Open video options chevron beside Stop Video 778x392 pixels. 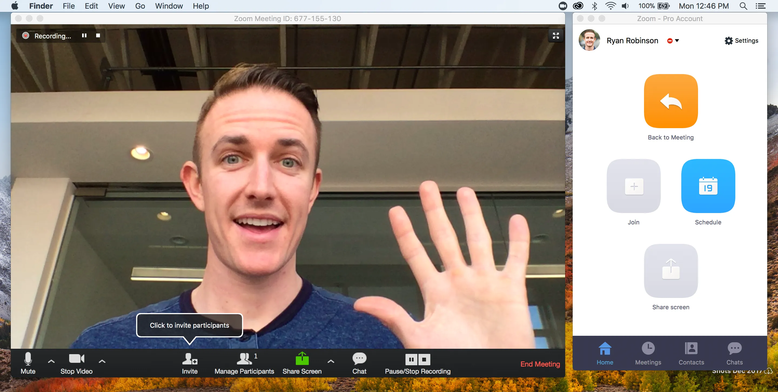point(102,361)
